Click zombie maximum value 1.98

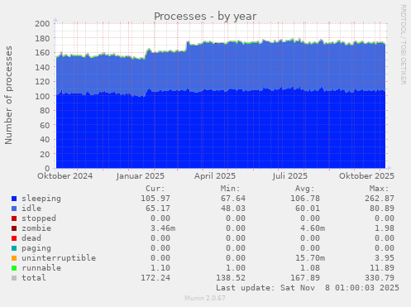point(385,228)
